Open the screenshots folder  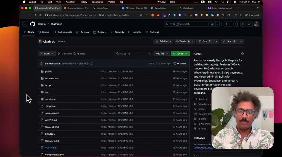[52, 78]
